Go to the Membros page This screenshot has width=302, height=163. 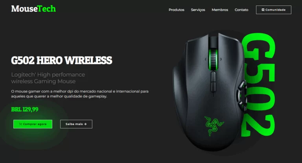[x=220, y=10]
